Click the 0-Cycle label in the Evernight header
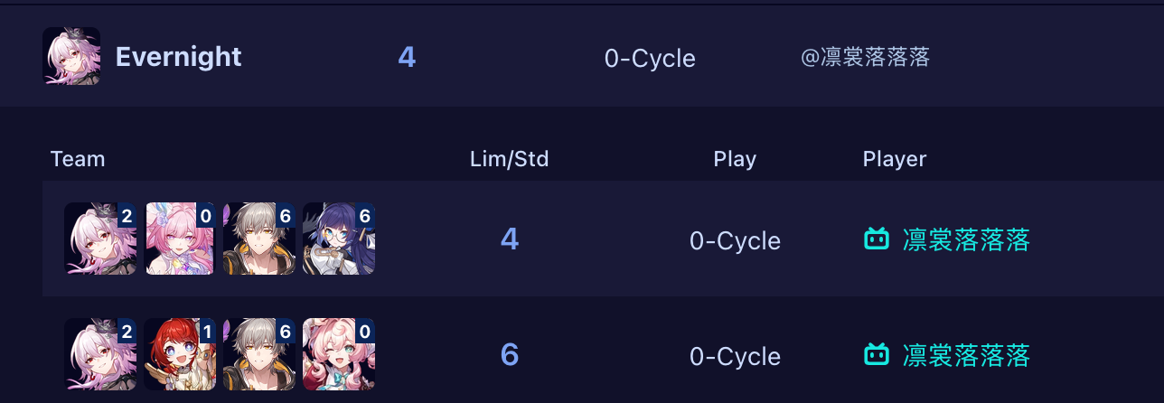Viewport: 1164px width, 403px height. coord(650,59)
